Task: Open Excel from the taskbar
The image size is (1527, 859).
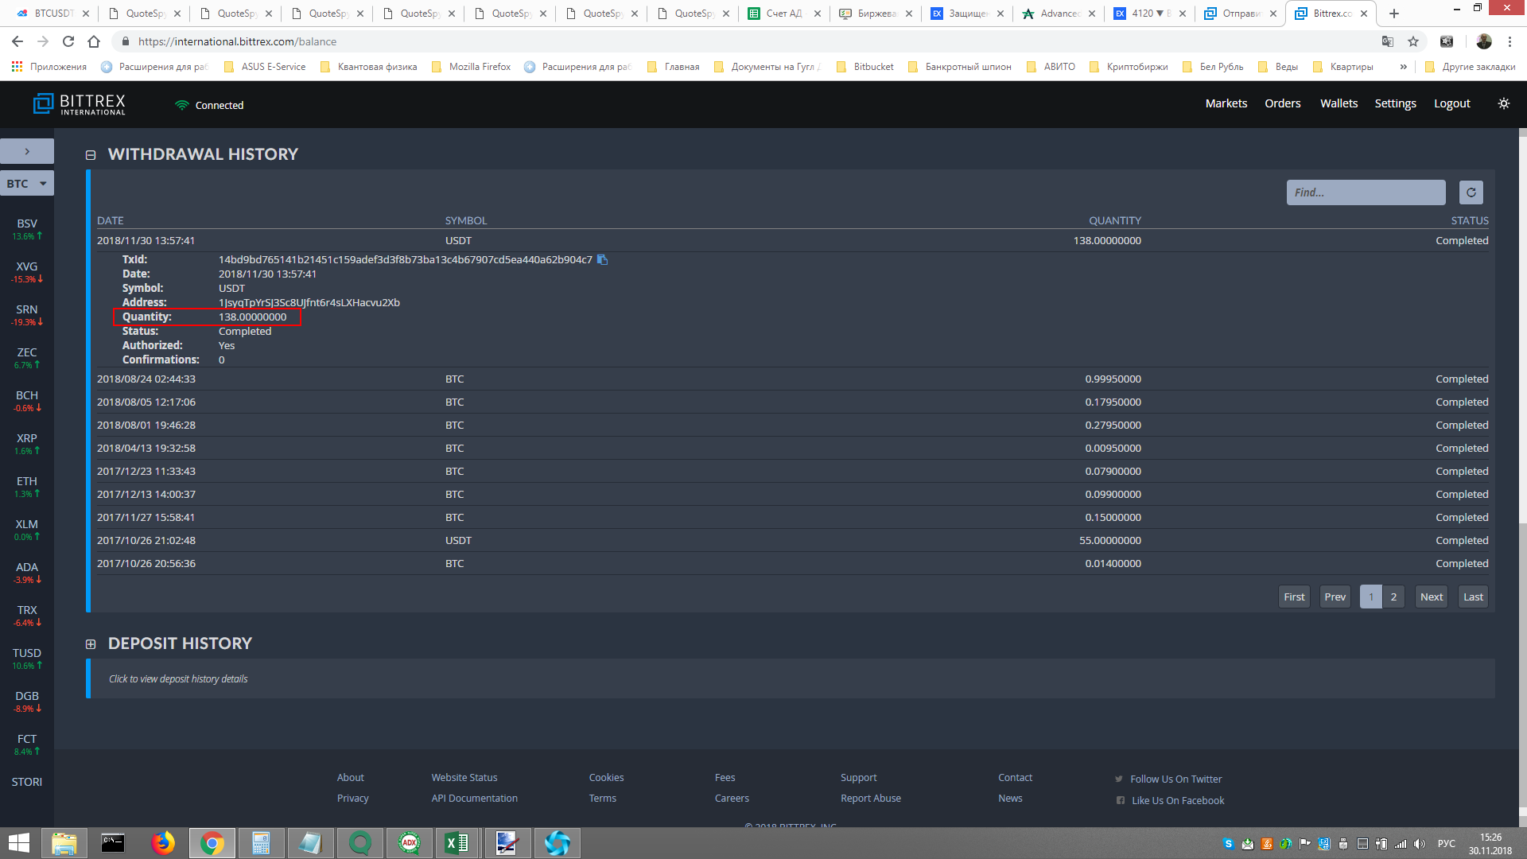Action: click(x=457, y=843)
